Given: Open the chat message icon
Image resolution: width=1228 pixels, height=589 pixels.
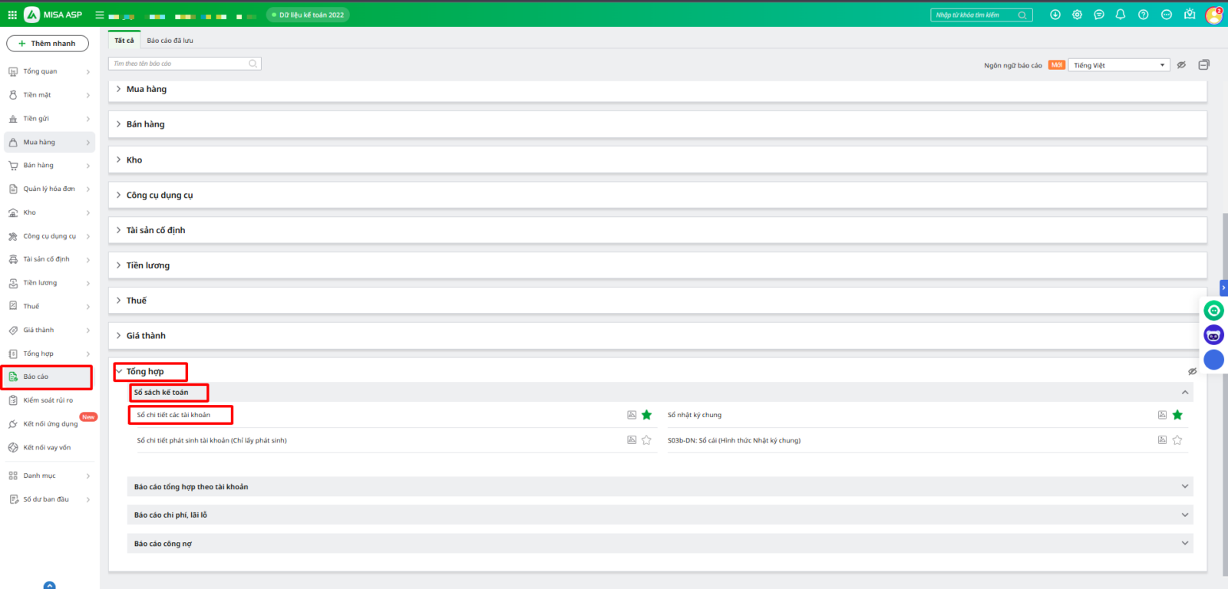Looking at the screenshot, I should 1099,15.
